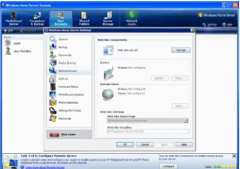Open the Resources settings category
The height and width of the screenshot is (169, 240).
(x=69, y=119)
